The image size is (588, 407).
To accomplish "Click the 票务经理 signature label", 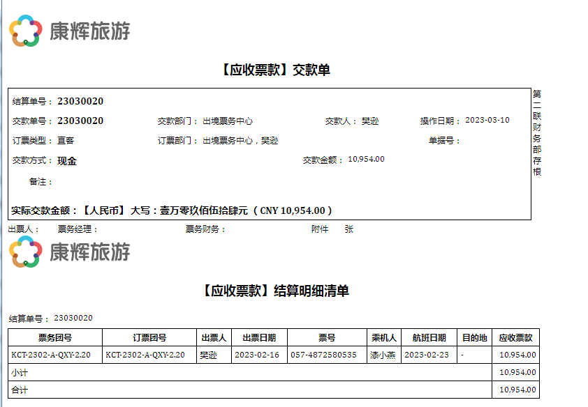I will tap(78, 229).
